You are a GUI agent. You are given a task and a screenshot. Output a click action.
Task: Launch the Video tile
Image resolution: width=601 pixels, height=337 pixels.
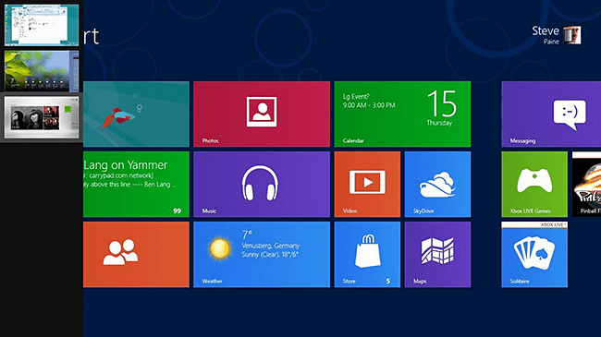[x=367, y=185]
